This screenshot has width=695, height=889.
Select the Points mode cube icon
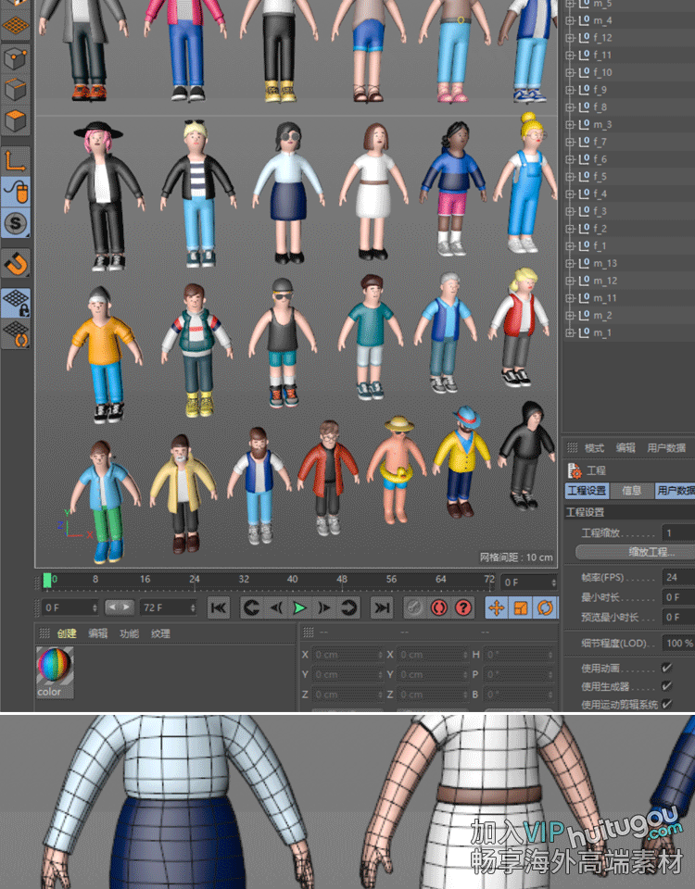tap(15, 59)
